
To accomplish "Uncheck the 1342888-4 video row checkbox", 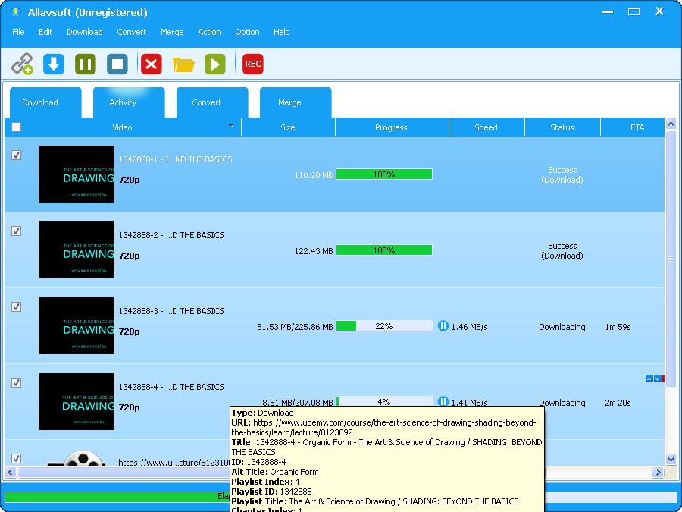I will click(16, 383).
